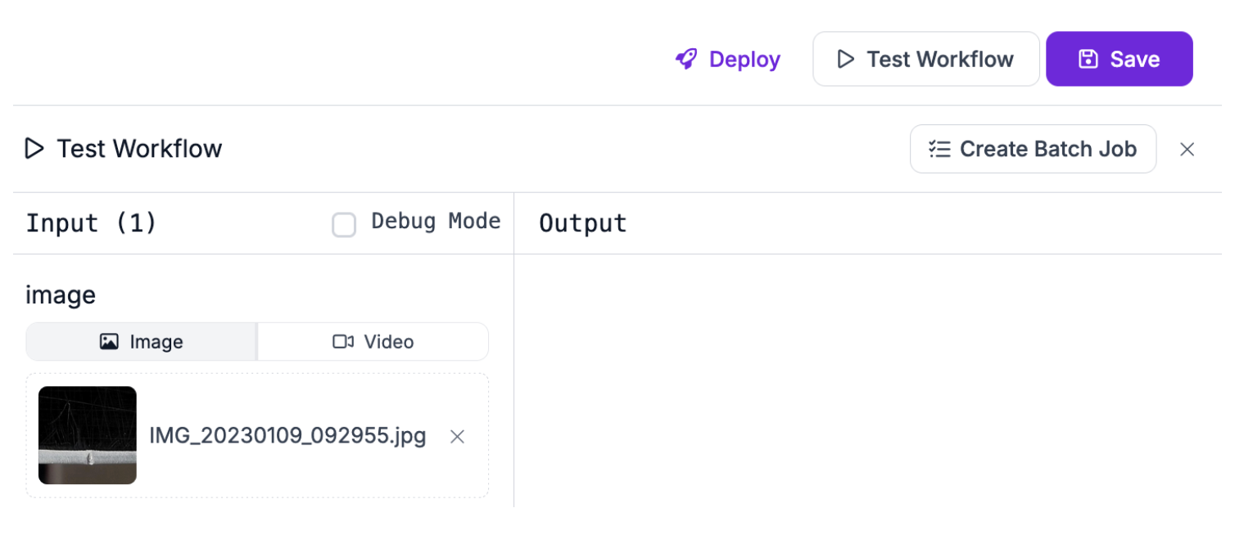Click the Input (1) section heading

[91, 223]
